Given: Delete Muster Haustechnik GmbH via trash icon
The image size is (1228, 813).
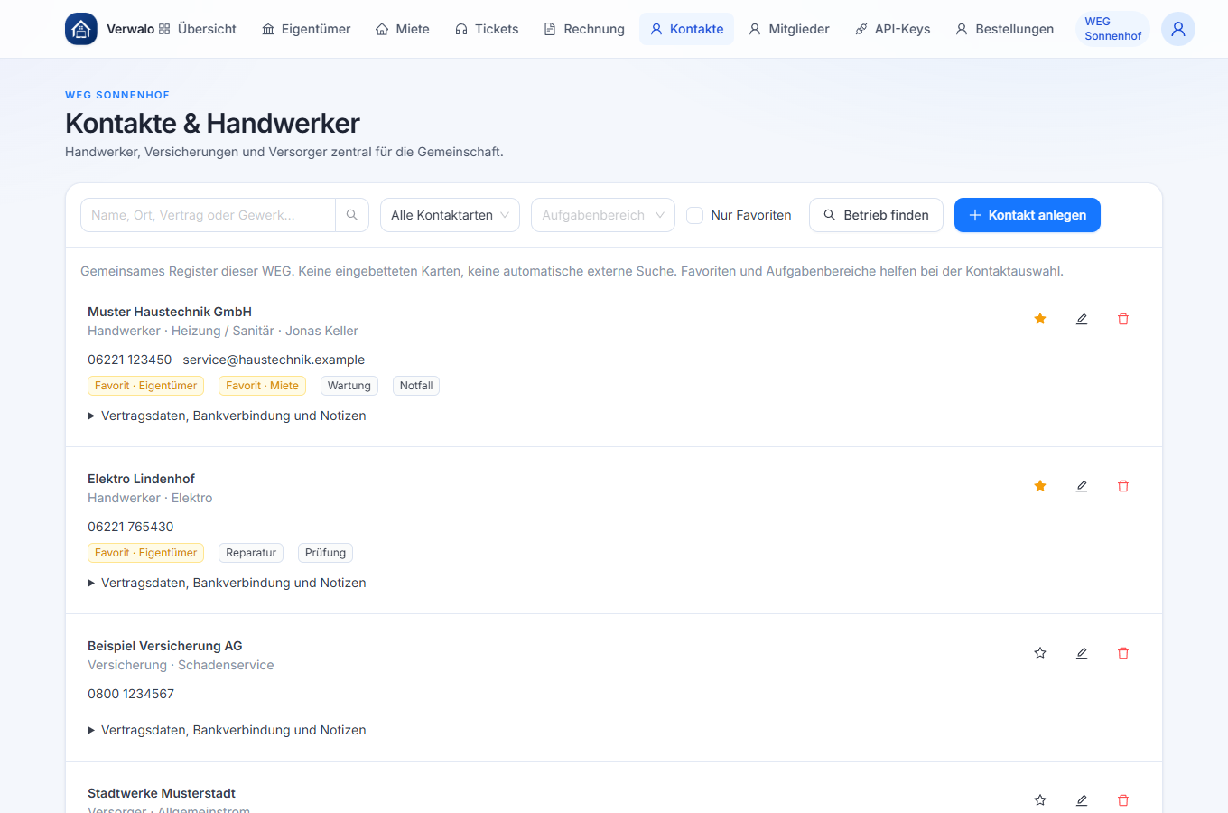Looking at the screenshot, I should 1123,319.
